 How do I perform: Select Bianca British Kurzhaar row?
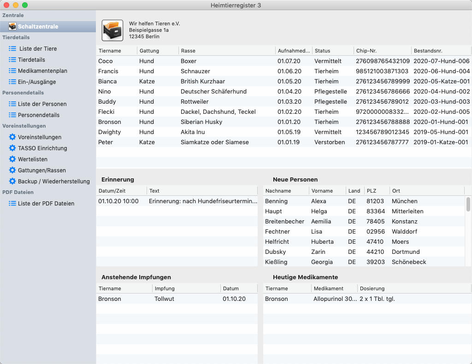[x=284, y=81]
